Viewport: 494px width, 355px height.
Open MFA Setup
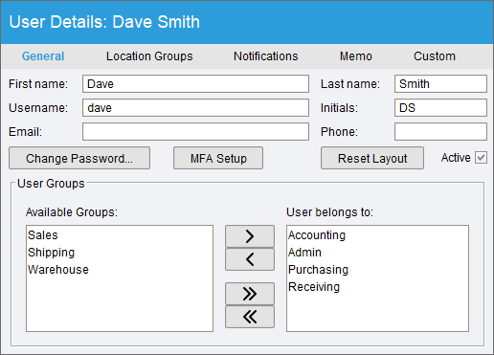(x=218, y=158)
